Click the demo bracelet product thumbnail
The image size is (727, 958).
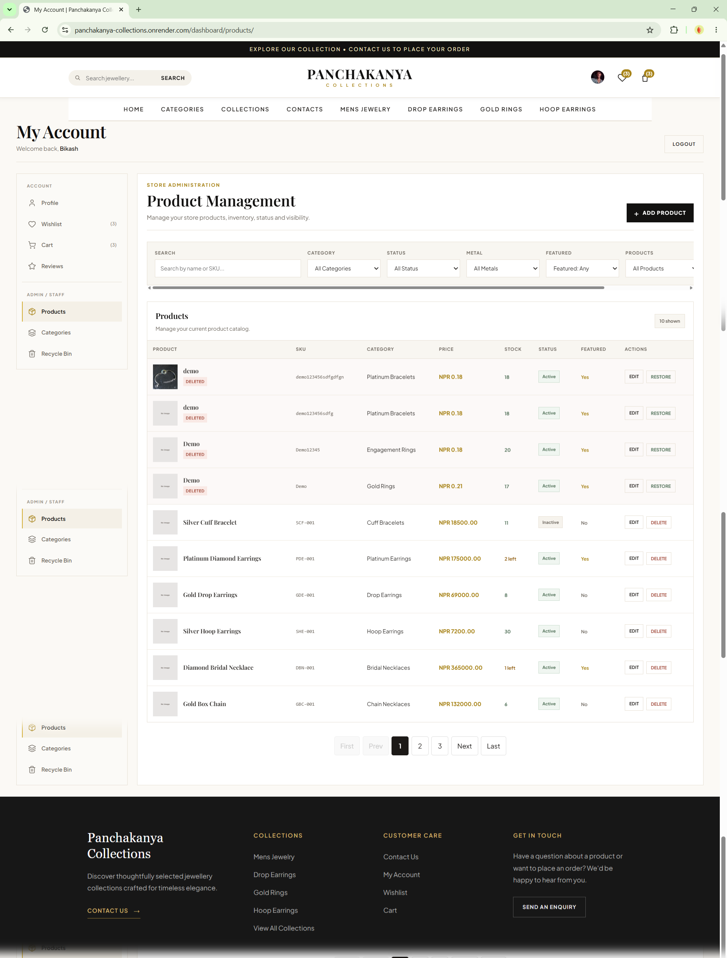click(165, 377)
